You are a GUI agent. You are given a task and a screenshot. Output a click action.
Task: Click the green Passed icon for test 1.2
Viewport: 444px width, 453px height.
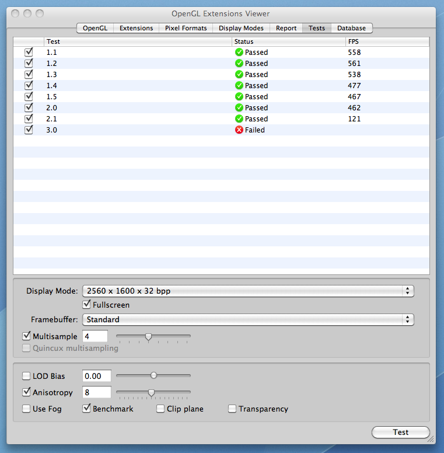(239, 63)
